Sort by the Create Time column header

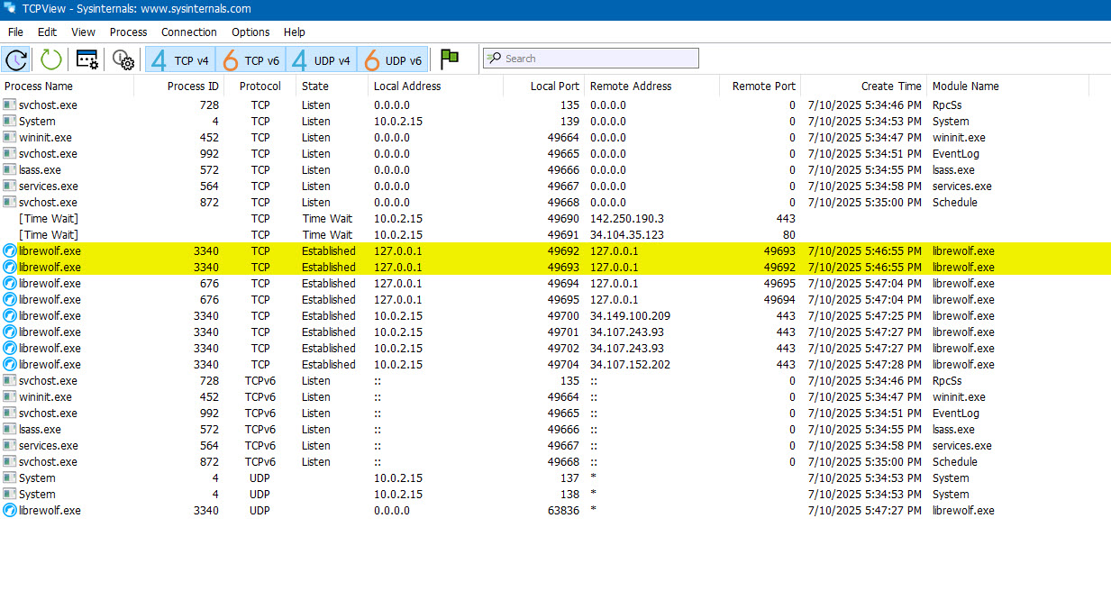[890, 86]
